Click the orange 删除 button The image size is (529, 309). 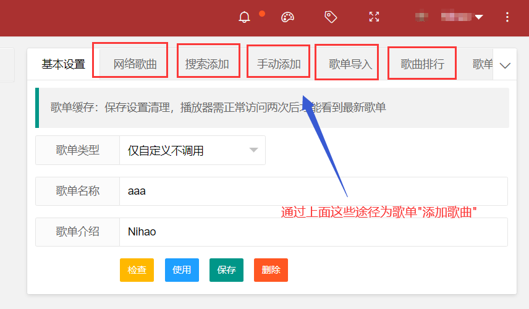(271, 270)
